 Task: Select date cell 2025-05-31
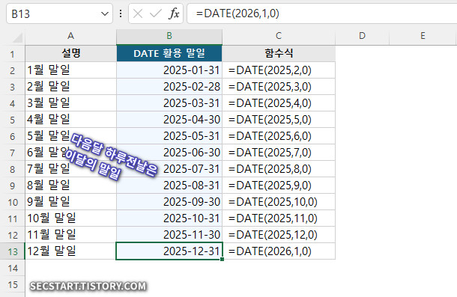[x=169, y=136]
